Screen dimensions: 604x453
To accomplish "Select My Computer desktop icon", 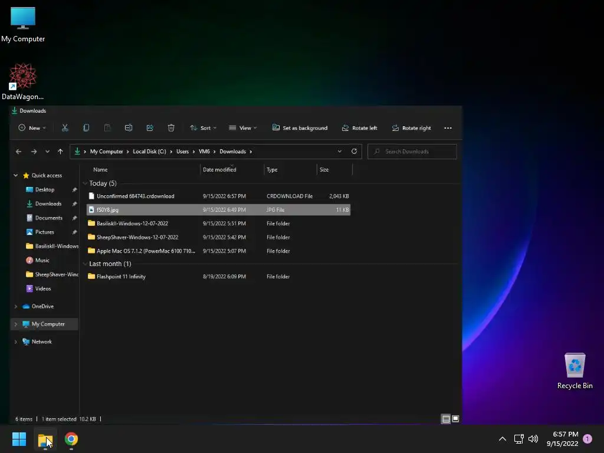I will pos(23,25).
